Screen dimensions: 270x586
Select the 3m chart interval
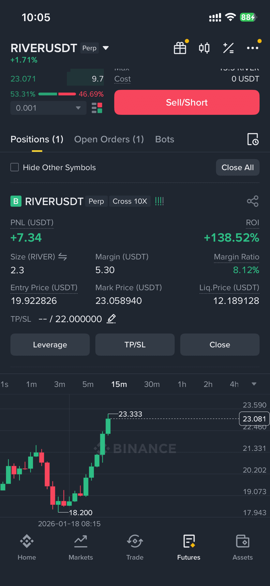[x=60, y=384]
